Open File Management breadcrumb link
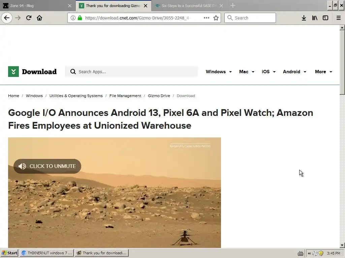345x258 pixels. click(125, 96)
